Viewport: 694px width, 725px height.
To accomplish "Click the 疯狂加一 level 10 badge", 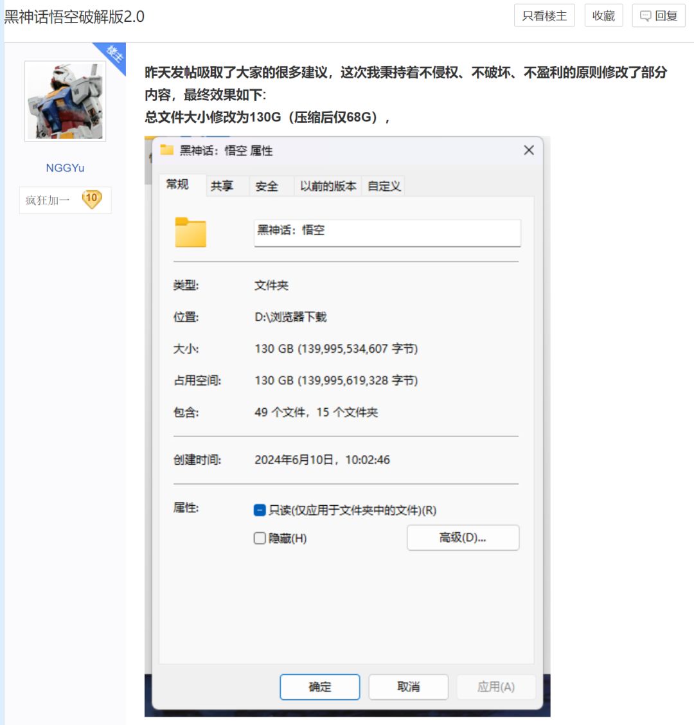I will tap(65, 200).
